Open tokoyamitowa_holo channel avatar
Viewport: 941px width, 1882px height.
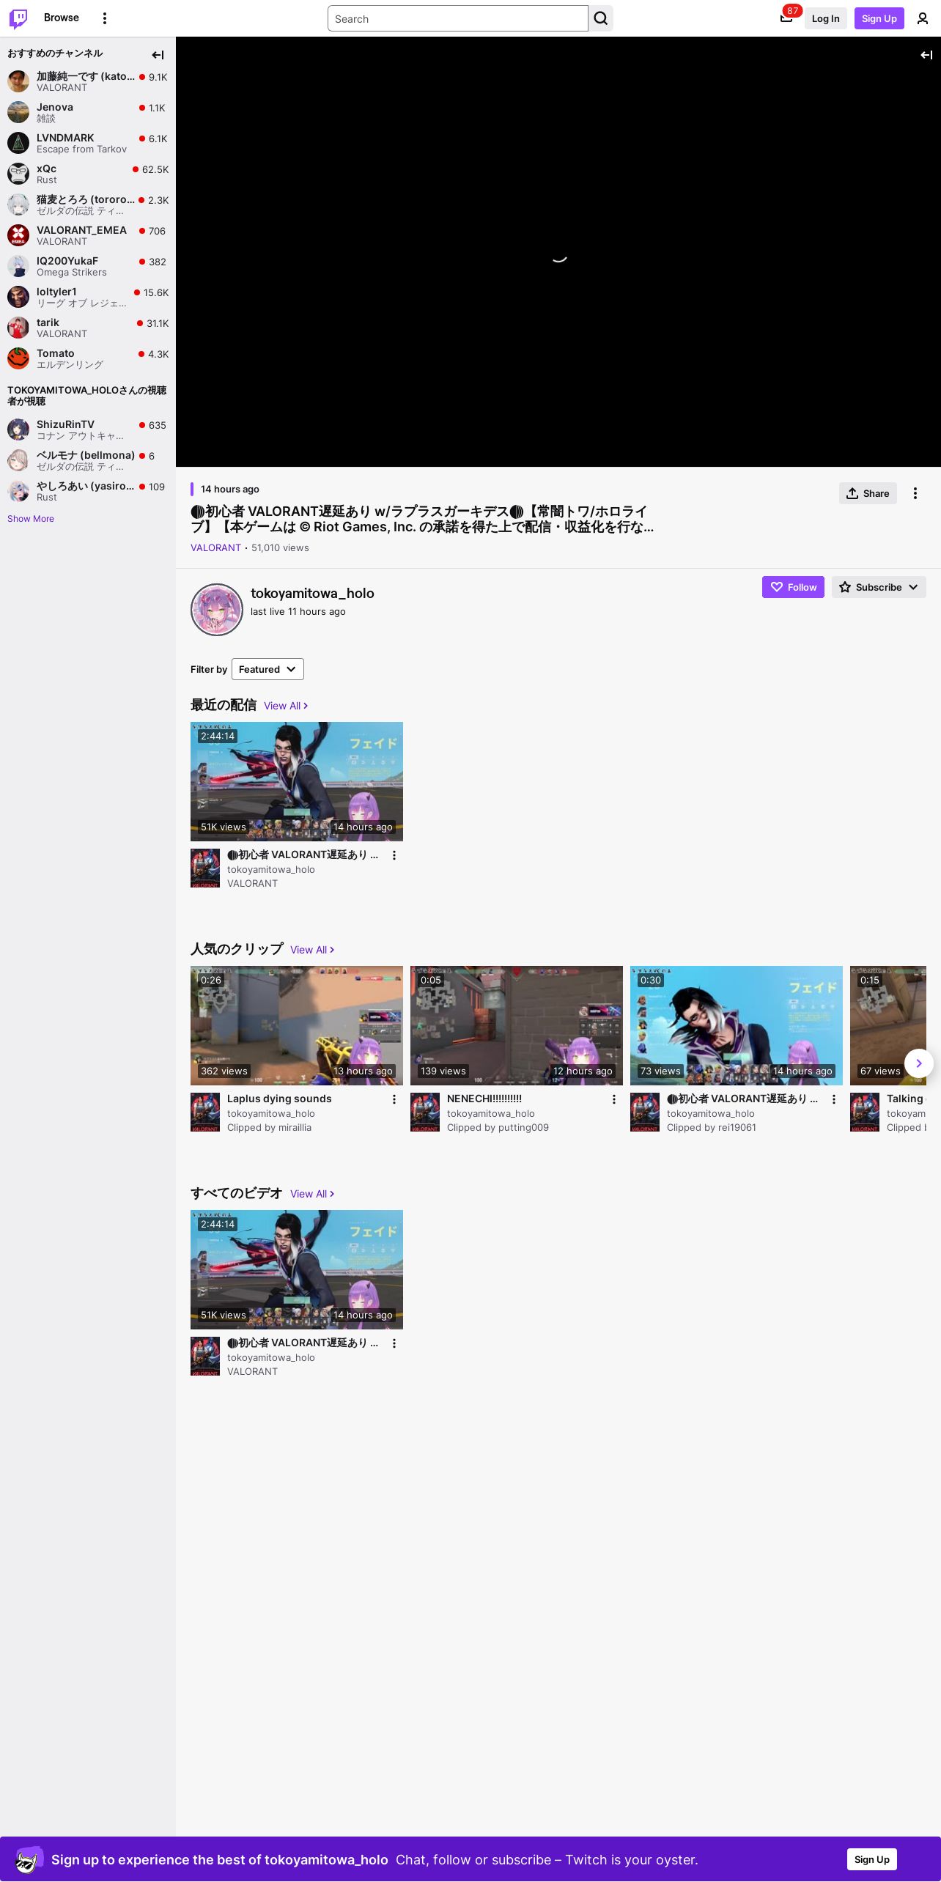[x=217, y=610]
